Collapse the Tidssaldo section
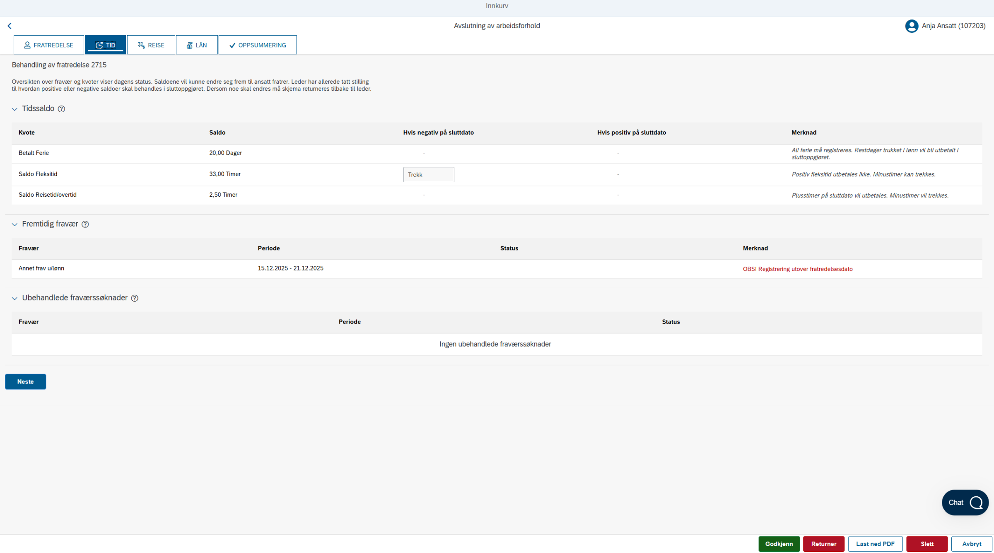 click(x=14, y=109)
